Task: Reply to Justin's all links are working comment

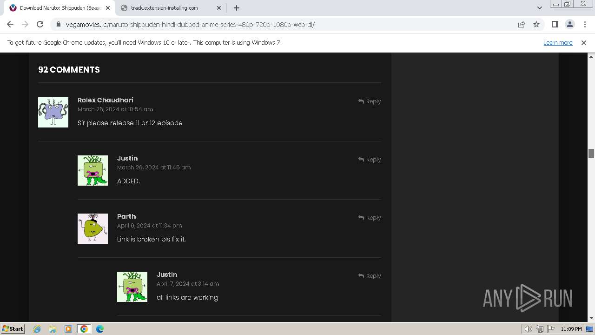Action: point(370,275)
